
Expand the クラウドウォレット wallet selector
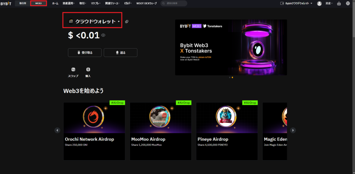click(94, 21)
